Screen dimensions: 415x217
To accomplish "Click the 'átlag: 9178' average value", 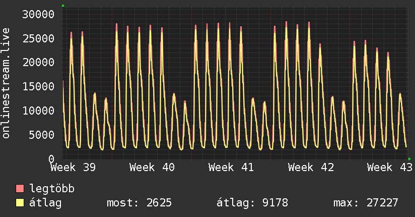I will pyautogui.click(x=252, y=203).
